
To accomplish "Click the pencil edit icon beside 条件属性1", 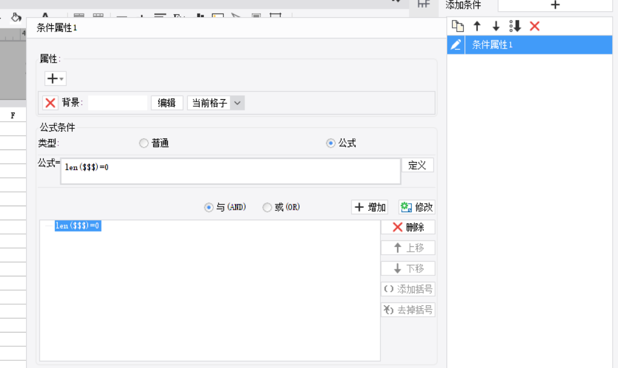I will pos(456,44).
